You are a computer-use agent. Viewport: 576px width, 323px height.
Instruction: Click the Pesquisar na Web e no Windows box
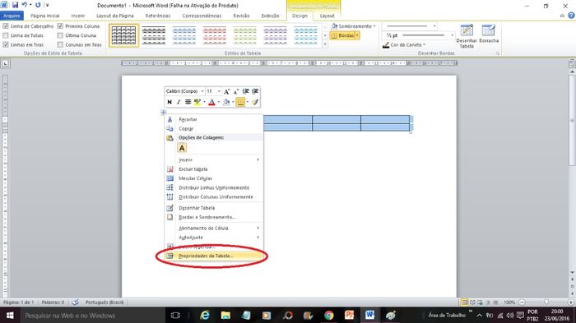[x=91, y=316]
